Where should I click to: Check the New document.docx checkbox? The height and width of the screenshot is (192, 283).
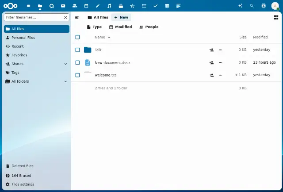(x=77, y=63)
